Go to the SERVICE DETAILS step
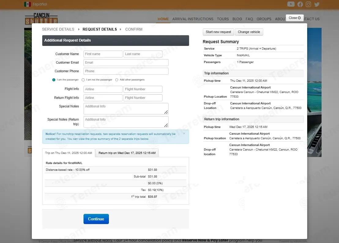339x243 pixels. pos(58,29)
